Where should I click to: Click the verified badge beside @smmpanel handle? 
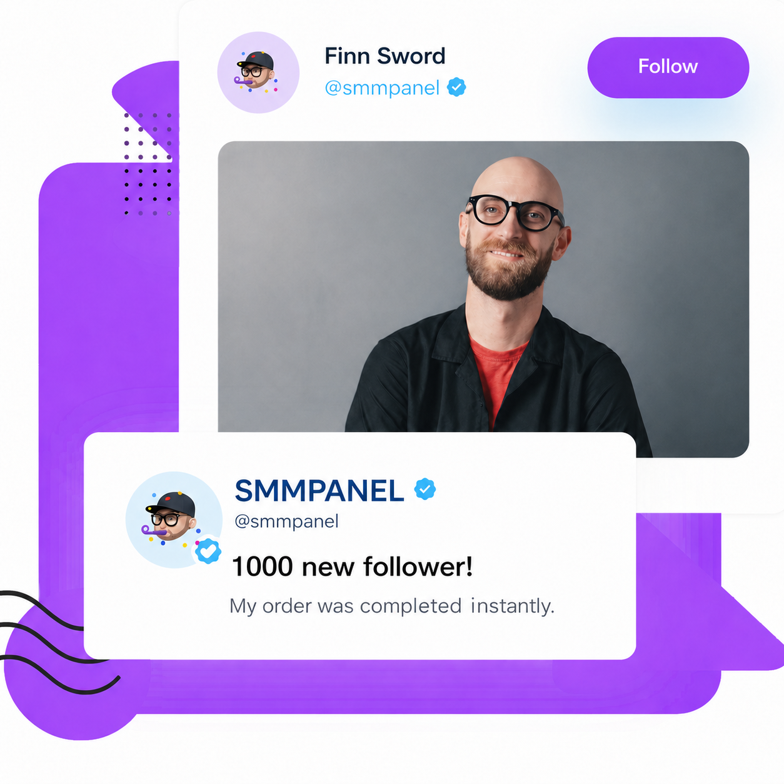pyautogui.click(x=457, y=88)
